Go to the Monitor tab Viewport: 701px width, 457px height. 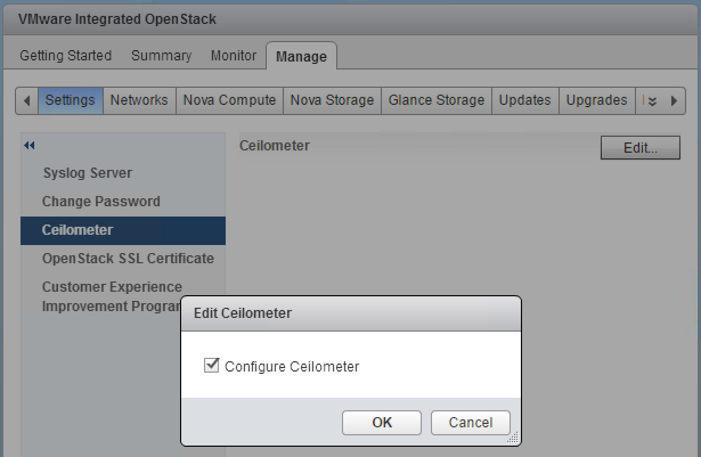pos(234,56)
